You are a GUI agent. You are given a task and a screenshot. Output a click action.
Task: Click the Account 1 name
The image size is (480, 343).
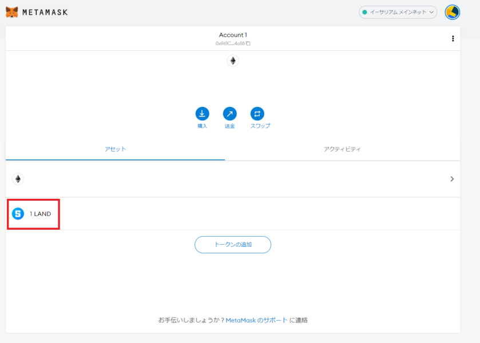[233, 35]
